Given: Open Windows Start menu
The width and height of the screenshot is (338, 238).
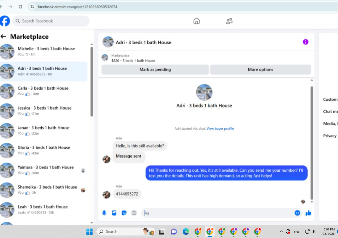Looking at the screenshot, I should click(x=89, y=232).
